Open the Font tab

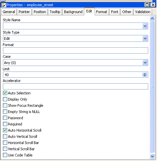point(115,12)
